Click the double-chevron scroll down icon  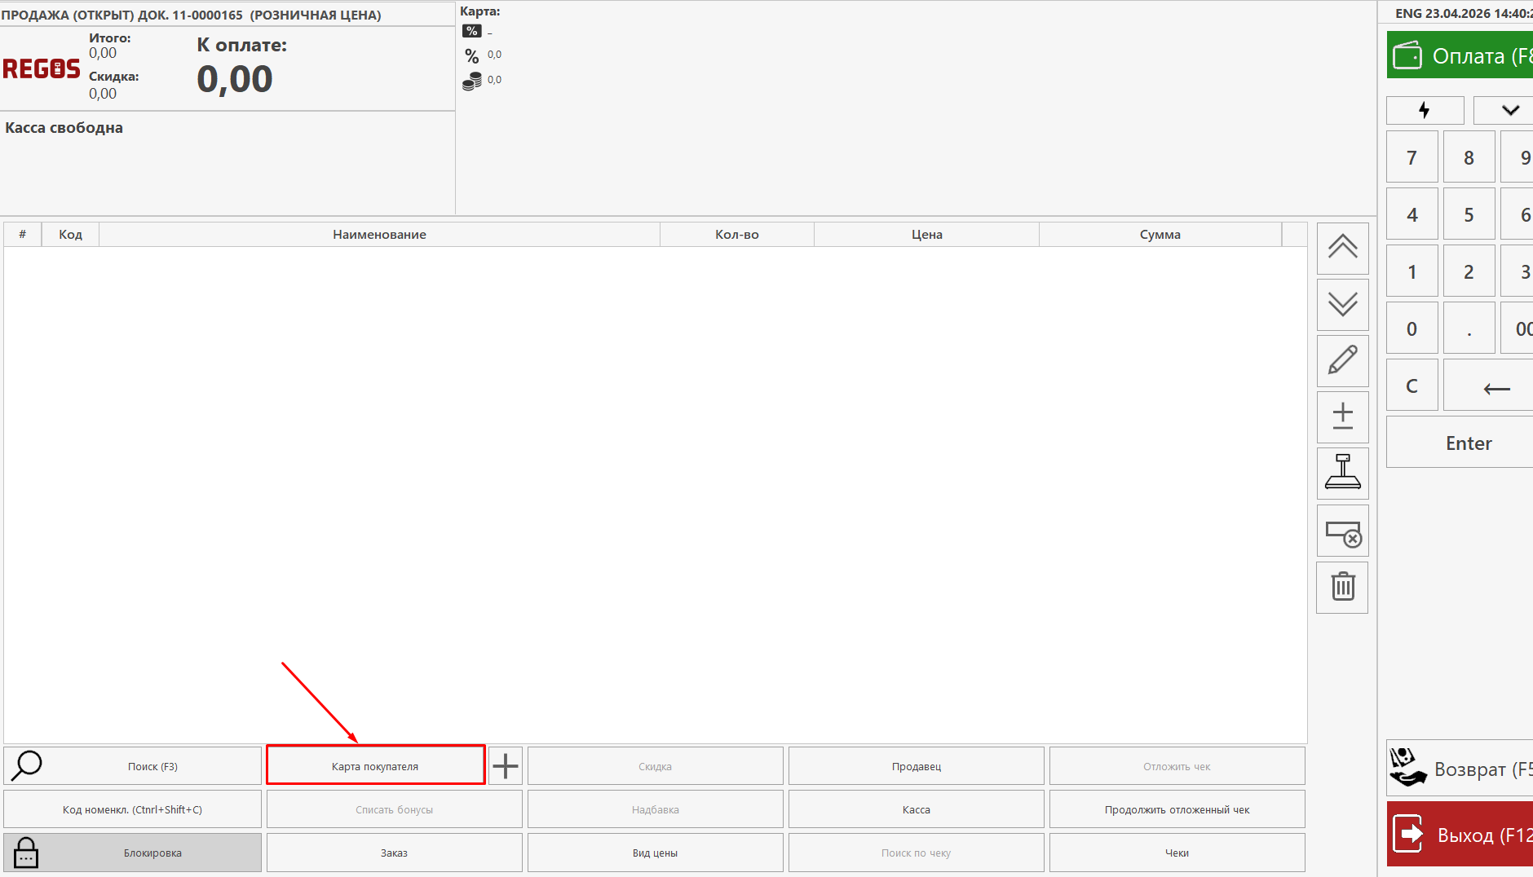coord(1342,305)
